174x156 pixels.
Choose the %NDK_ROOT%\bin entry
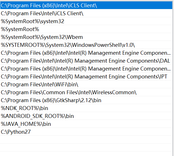[x=25, y=108]
